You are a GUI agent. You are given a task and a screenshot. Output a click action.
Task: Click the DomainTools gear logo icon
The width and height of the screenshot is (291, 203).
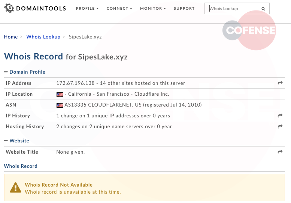click(x=9, y=8)
